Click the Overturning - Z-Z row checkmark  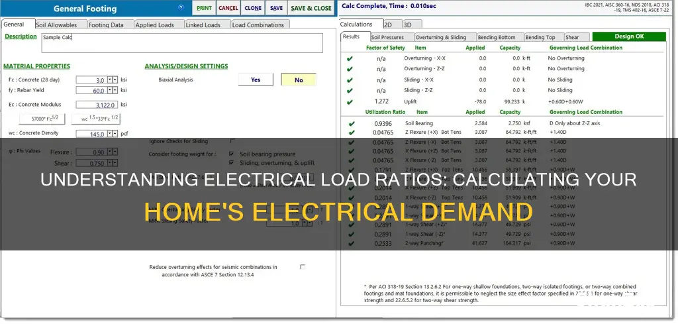point(350,69)
